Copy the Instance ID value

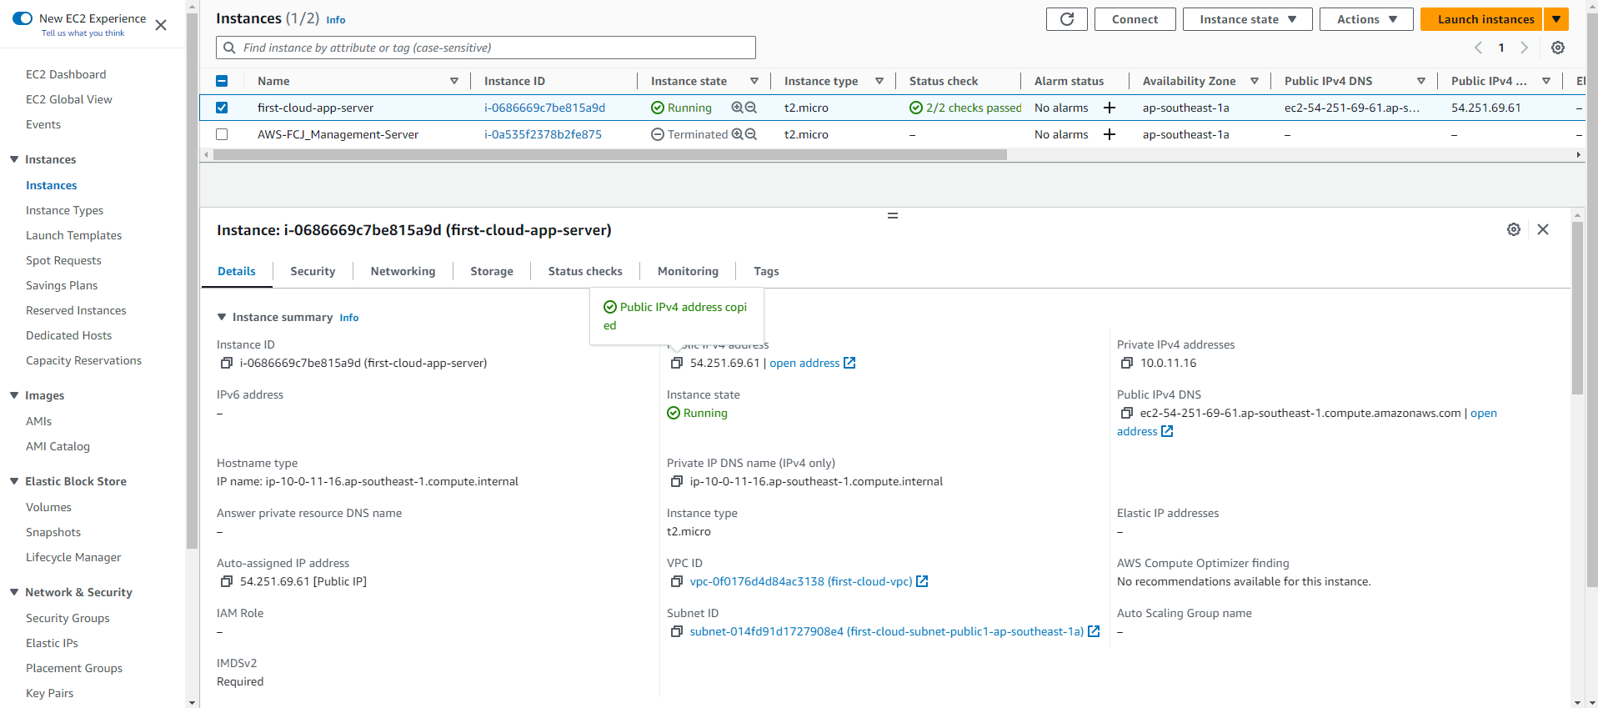[x=226, y=363]
